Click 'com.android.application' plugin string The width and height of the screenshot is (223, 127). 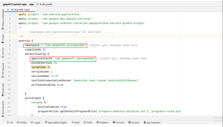[61, 14]
